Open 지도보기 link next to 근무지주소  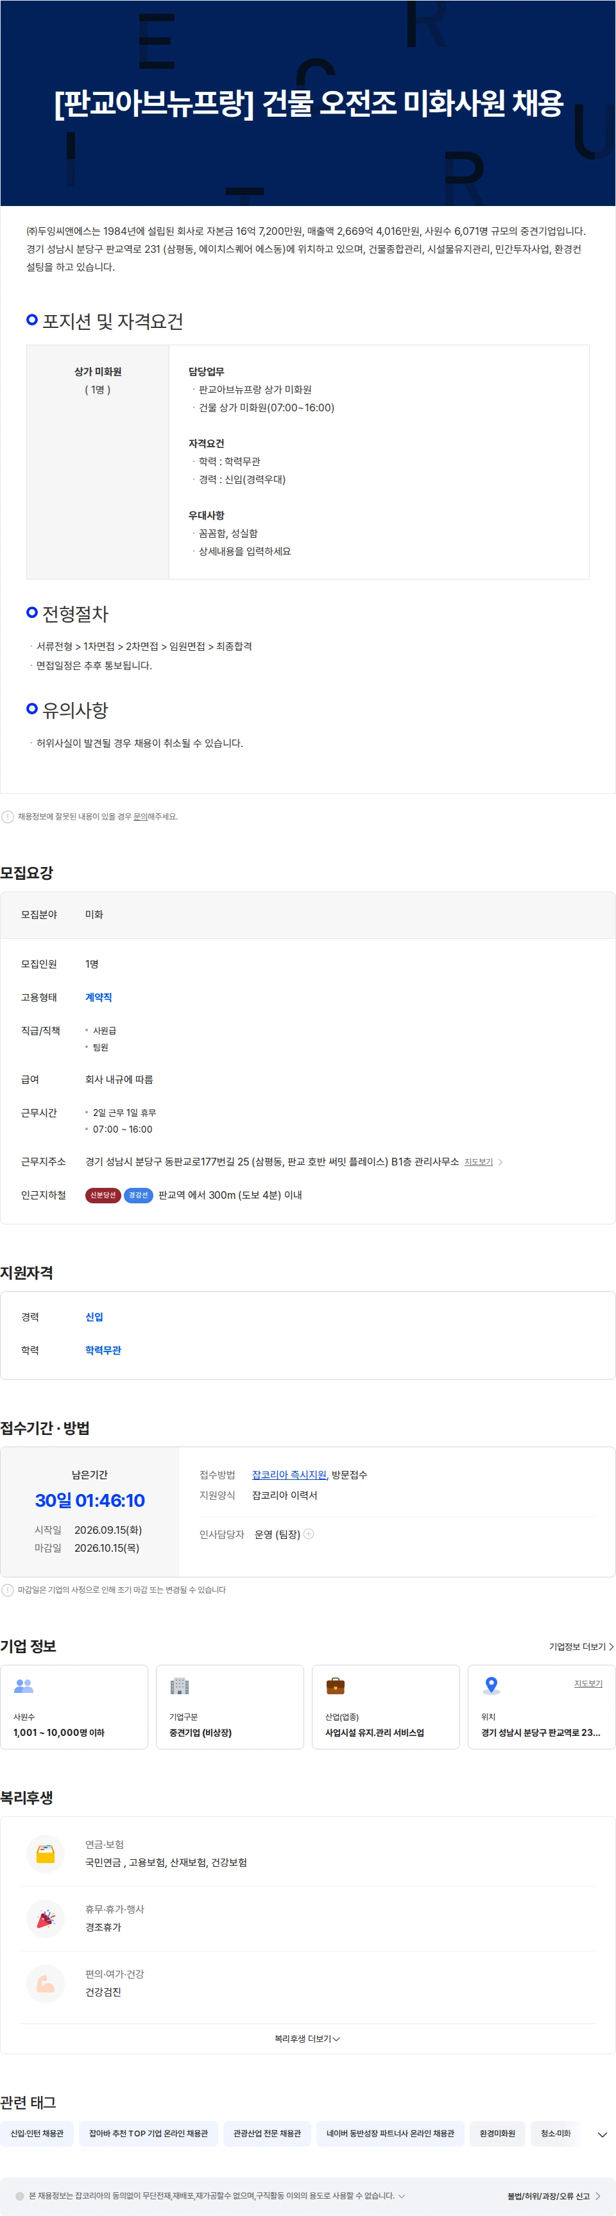pos(478,1162)
